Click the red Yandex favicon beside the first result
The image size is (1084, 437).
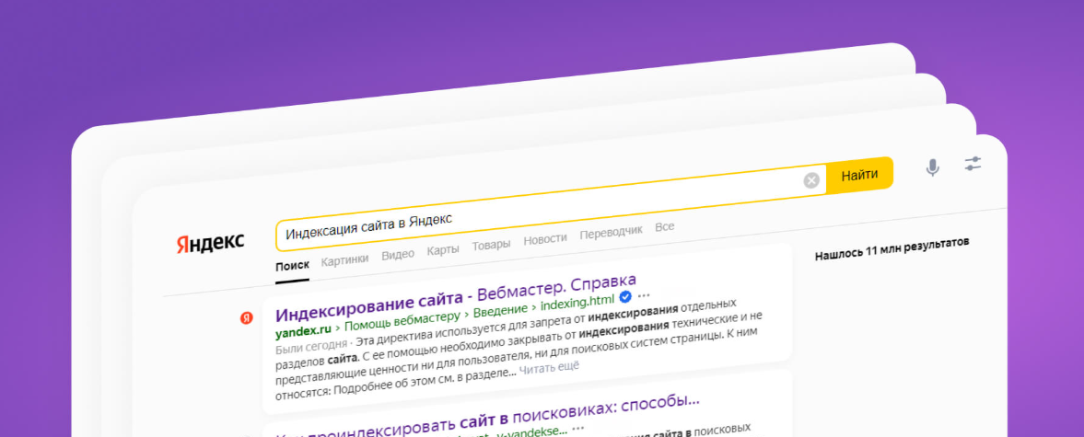pyautogui.click(x=246, y=318)
